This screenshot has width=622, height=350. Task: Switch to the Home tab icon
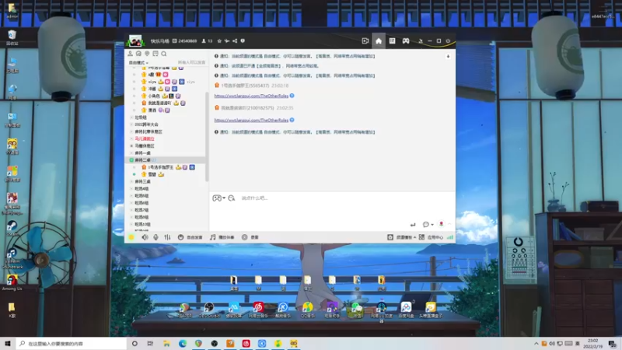pos(379,41)
